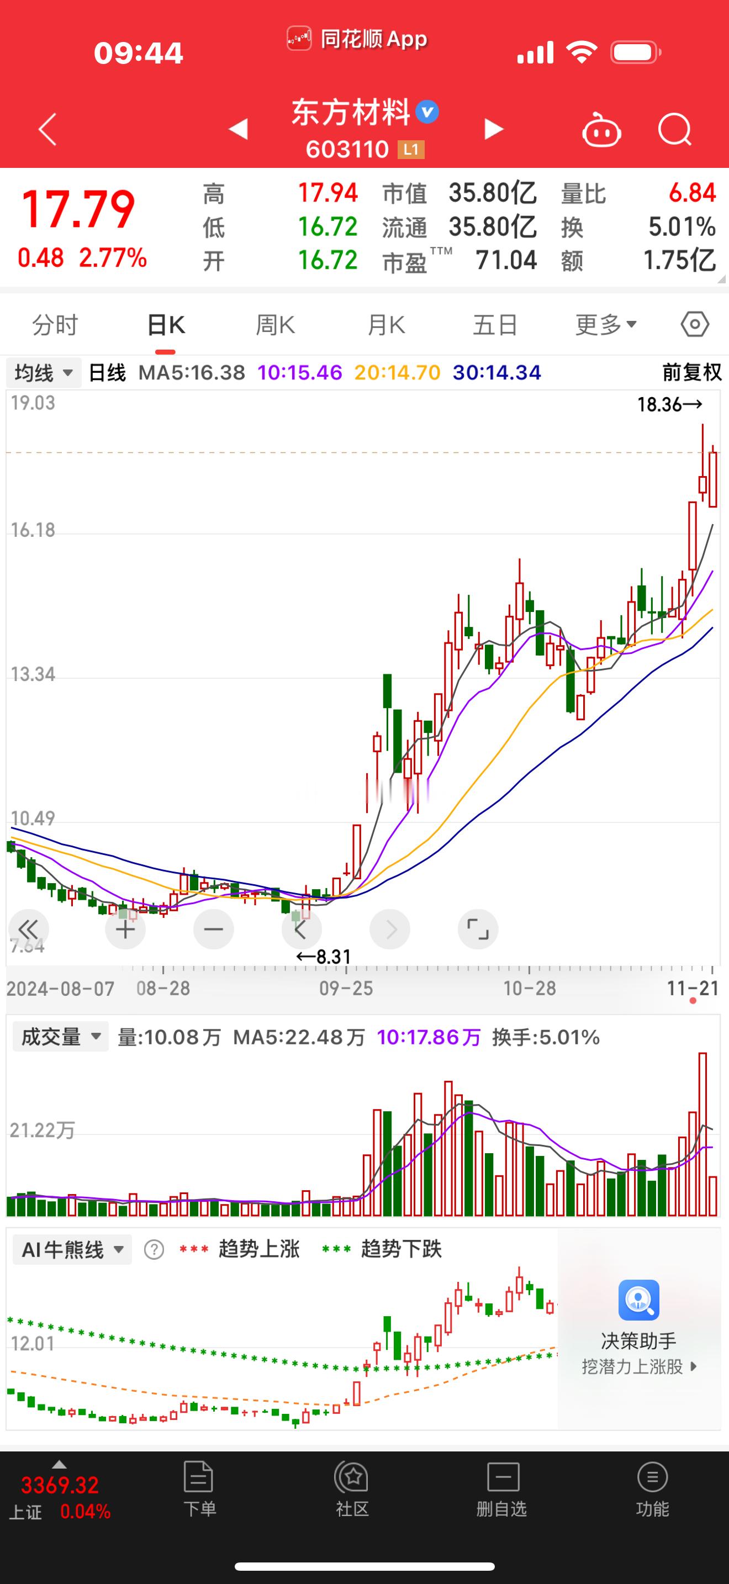
Task: Tap 换手:5.01% in volume header
Action: [x=546, y=1037]
